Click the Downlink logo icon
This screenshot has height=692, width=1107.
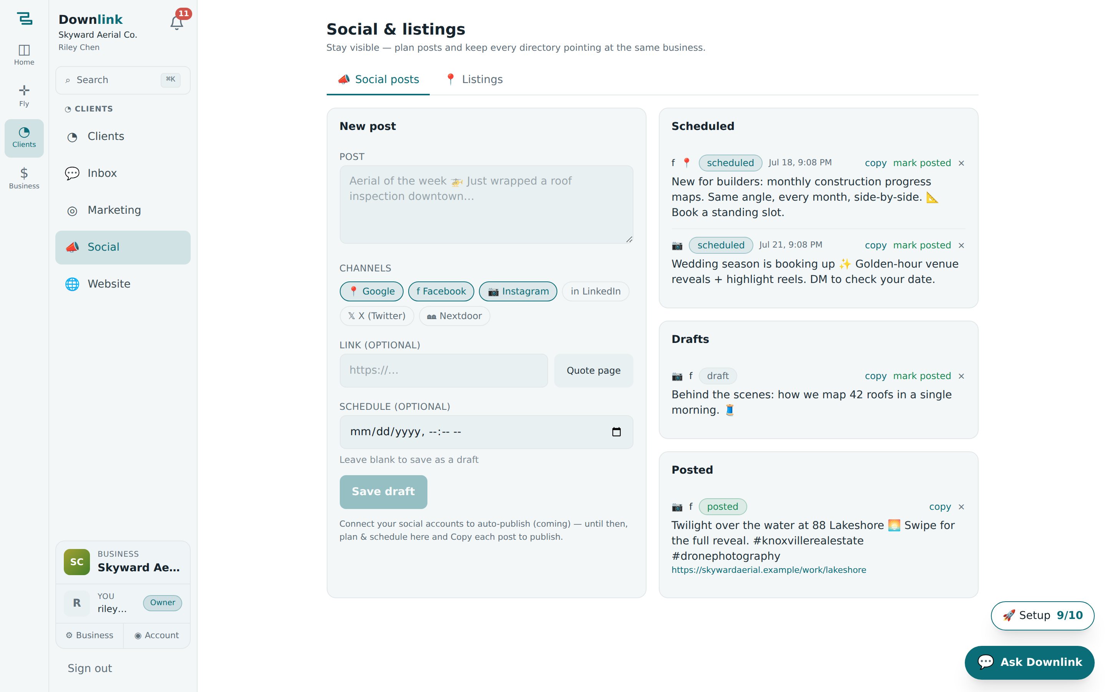coord(24,19)
